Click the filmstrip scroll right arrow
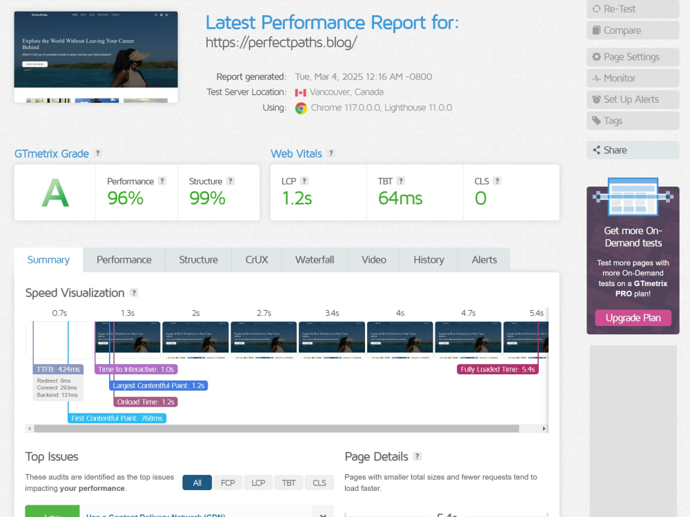 coord(544,429)
